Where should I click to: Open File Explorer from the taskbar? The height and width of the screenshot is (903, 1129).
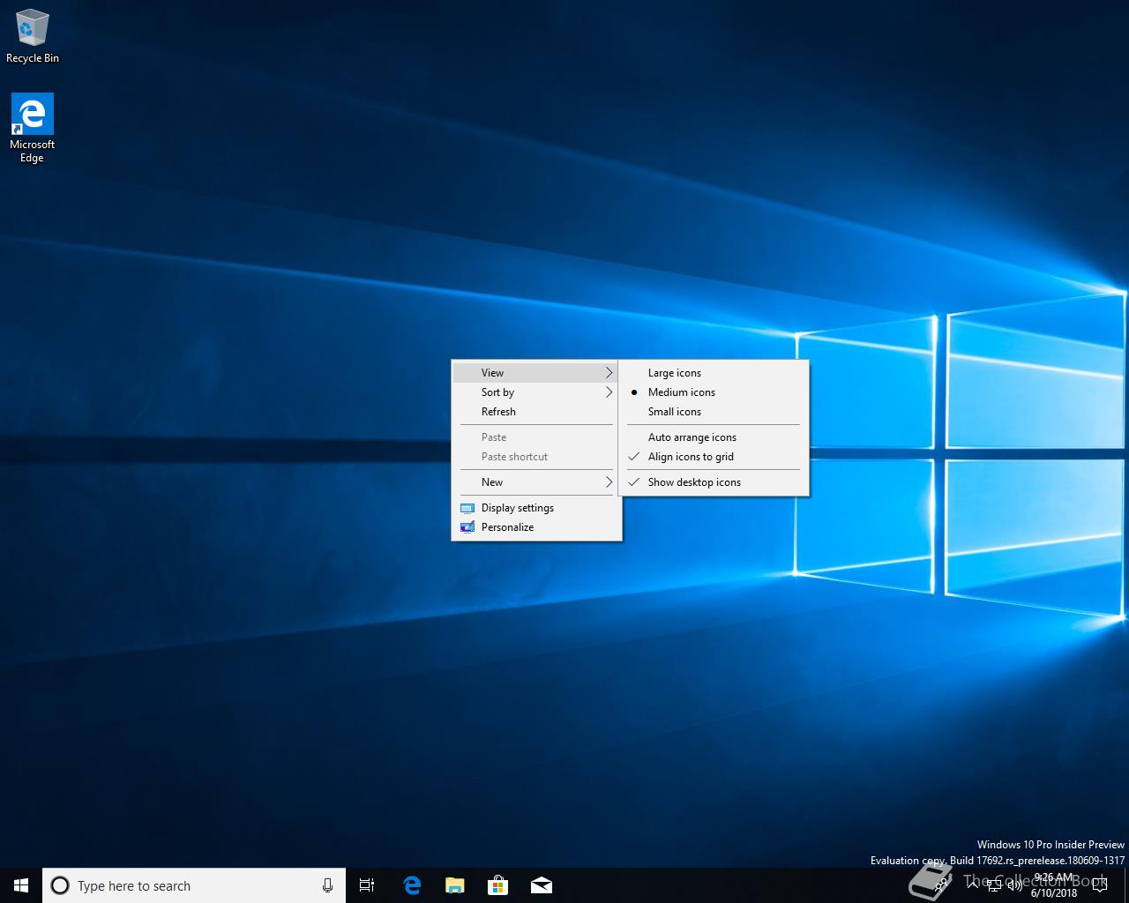point(454,885)
